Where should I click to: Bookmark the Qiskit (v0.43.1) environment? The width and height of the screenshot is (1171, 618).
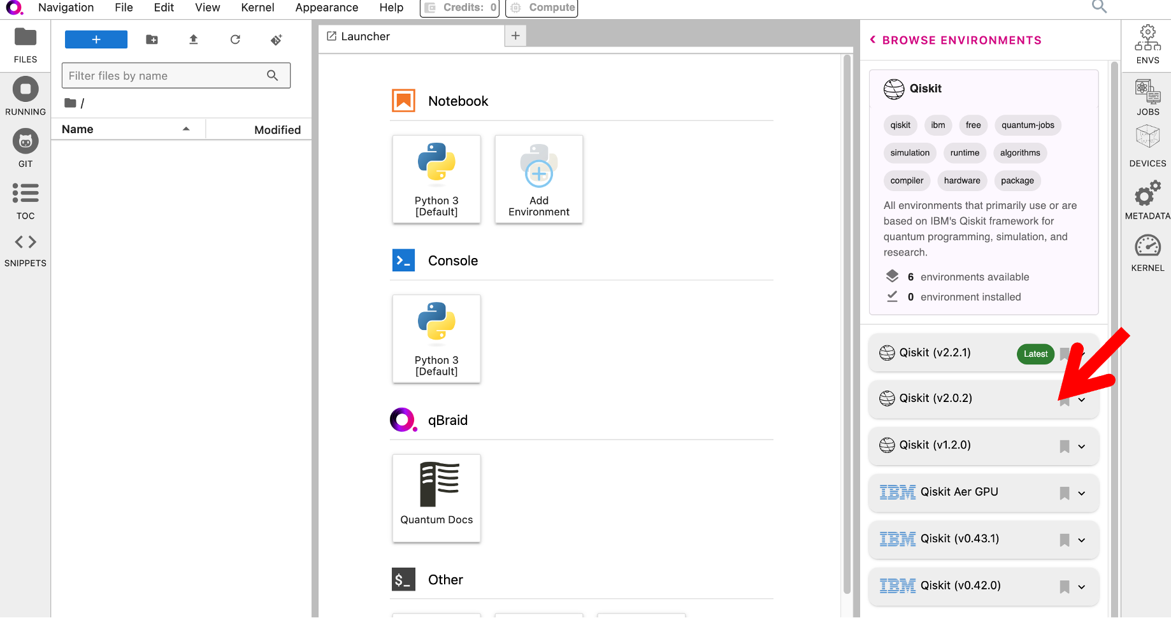tap(1064, 540)
